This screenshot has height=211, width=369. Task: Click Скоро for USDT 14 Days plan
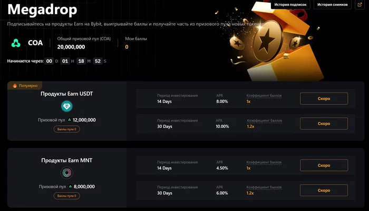tap(324, 99)
